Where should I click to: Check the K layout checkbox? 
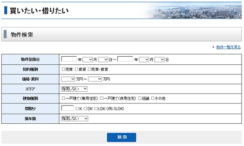click(x=77, y=109)
